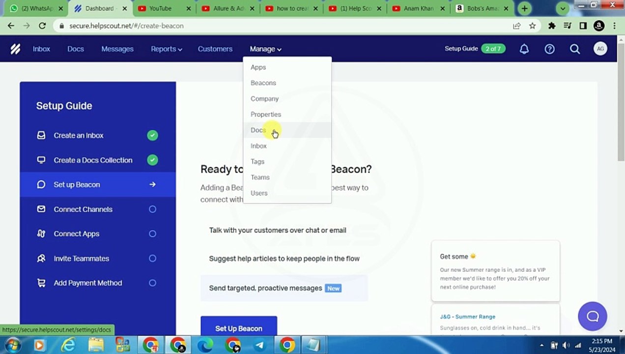This screenshot has height=354, width=625.
Task: Select Teams in the Manage menu
Action: pyautogui.click(x=287, y=177)
